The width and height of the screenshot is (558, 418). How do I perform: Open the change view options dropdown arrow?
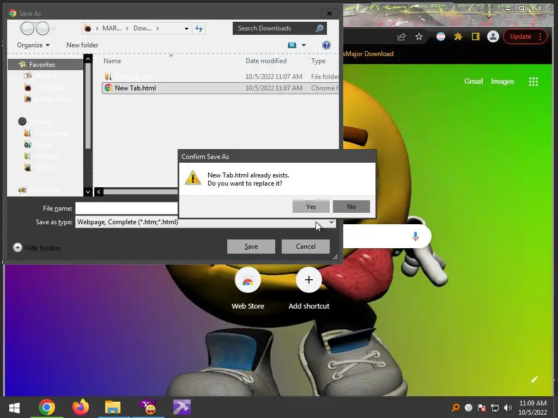tap(304, 45)
